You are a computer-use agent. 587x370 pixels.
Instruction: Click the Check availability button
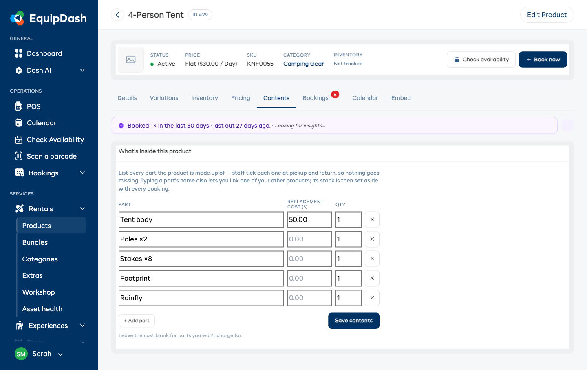click(x=481, y=60)
